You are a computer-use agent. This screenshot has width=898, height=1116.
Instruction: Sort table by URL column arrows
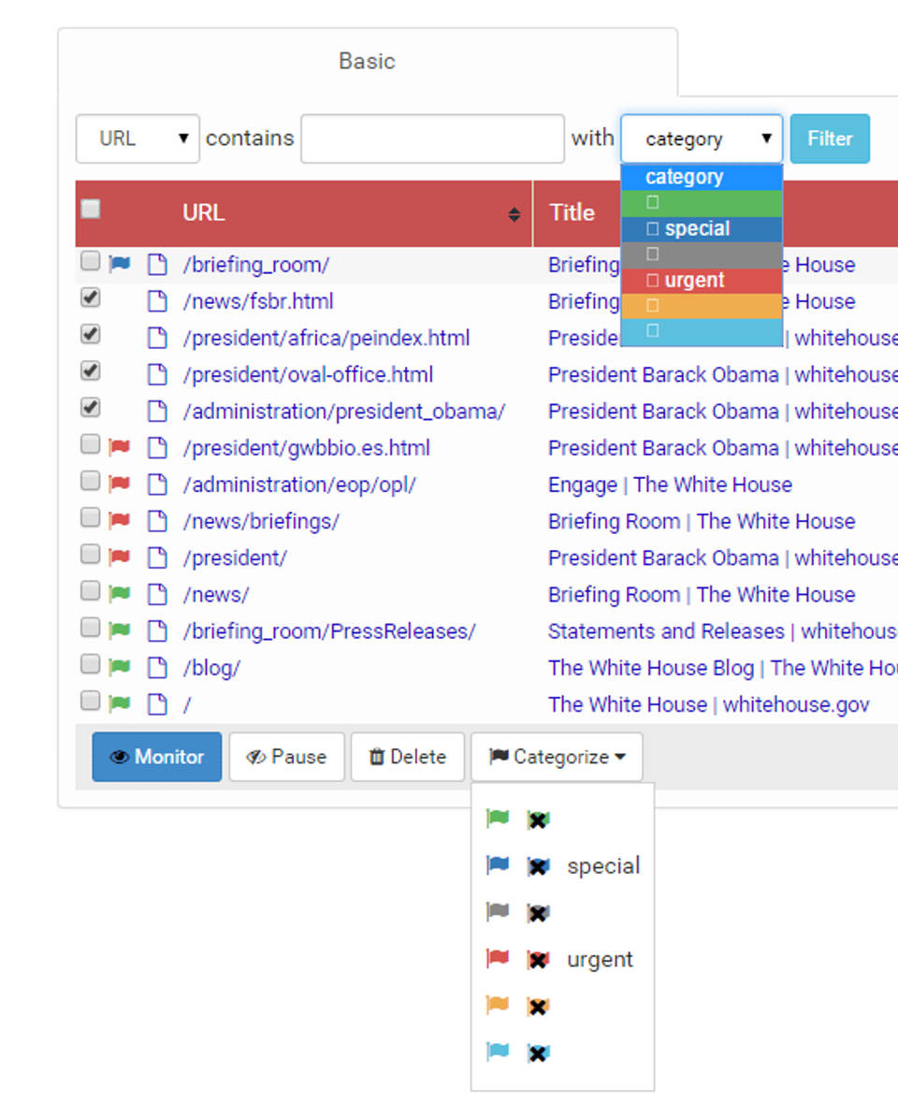[x=514, y=214]
